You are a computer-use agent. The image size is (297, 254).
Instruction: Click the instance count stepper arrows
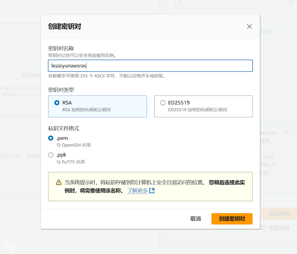pyautogui.click(x=291, y=3)
